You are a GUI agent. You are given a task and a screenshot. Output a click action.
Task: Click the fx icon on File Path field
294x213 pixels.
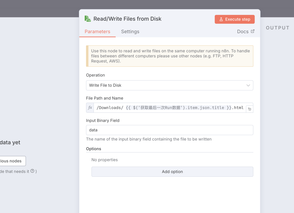[90, 108]
